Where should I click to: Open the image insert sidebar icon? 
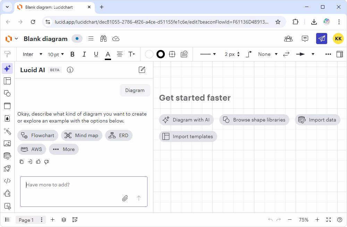7,143
